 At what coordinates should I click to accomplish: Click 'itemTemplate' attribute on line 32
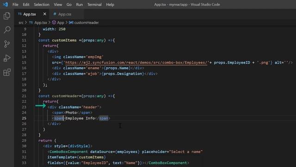point(62,157)
